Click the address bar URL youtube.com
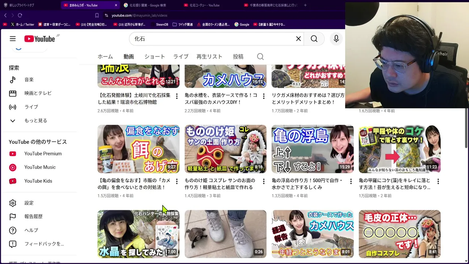The image size is (469, 264). tap(139, 15)
